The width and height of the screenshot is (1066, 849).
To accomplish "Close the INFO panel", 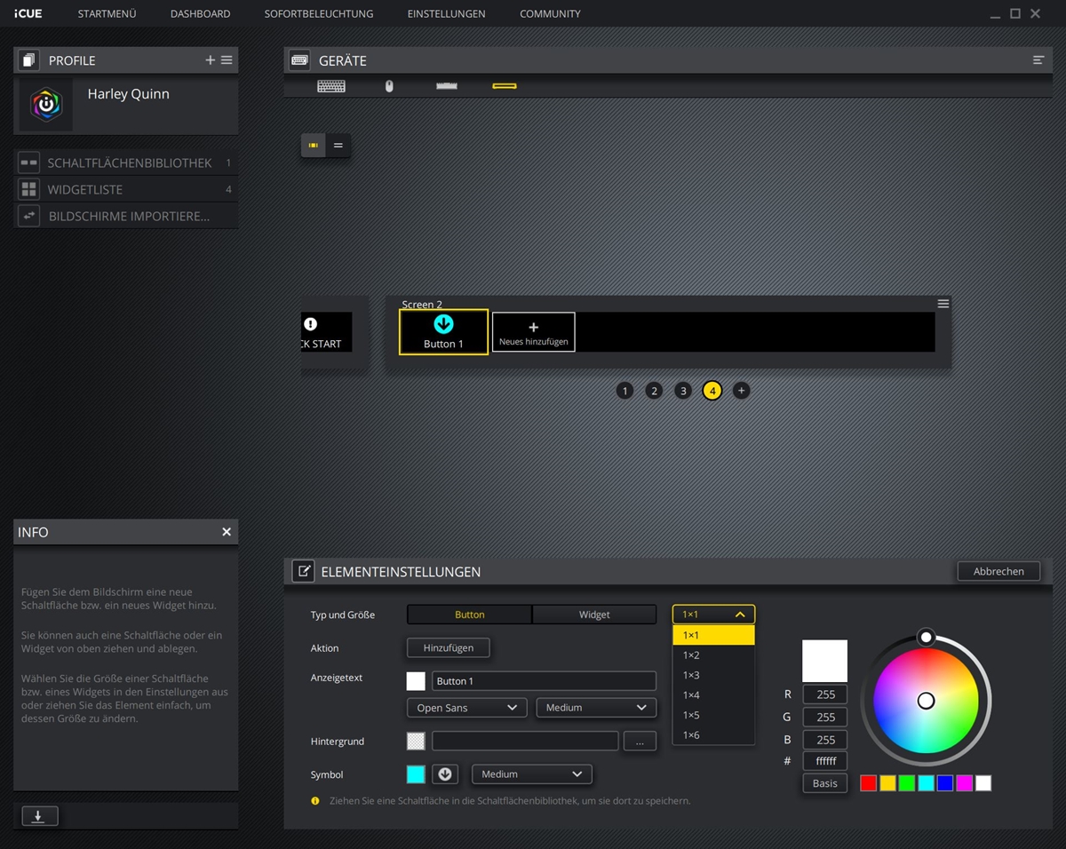I will [227, 532].
